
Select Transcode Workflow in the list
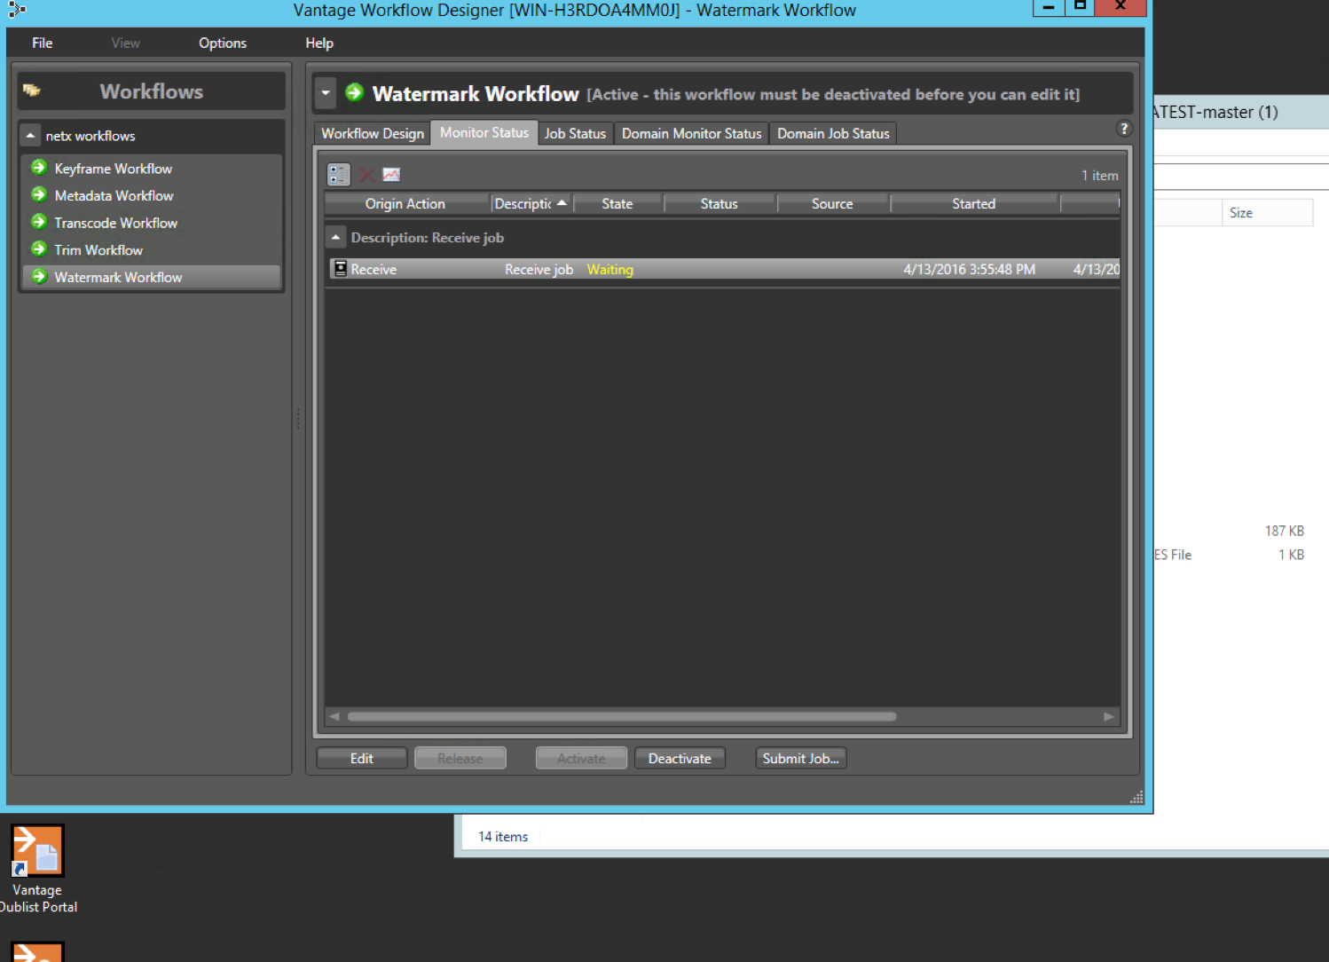point(151,223)
